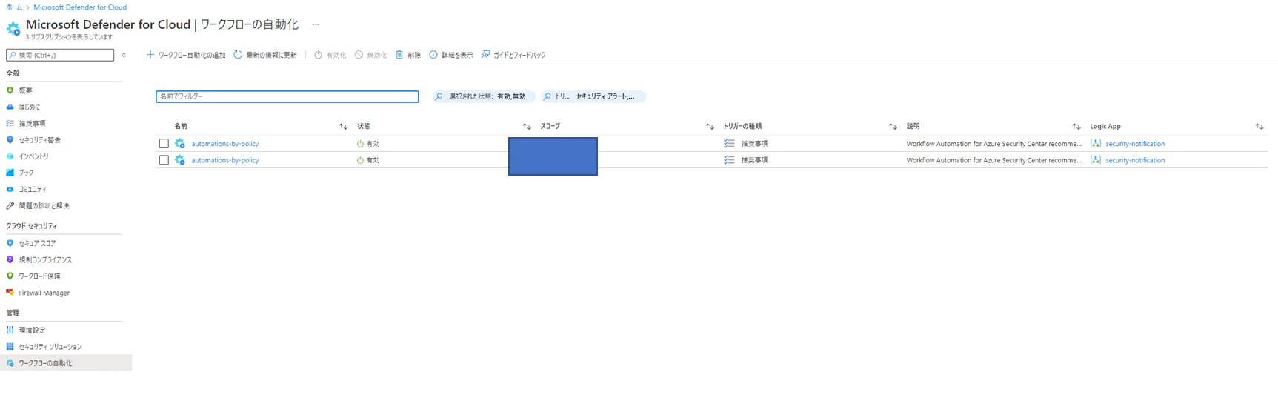Image resolution: width=1278 pixels, height=395 pixels.
Task: Select ワークフローの自動化 in the sidebar
Action: click(65, 363)
